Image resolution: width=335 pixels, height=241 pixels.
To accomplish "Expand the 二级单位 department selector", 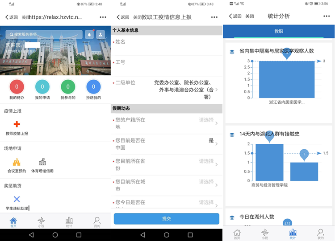I will [x=183, y=90].
